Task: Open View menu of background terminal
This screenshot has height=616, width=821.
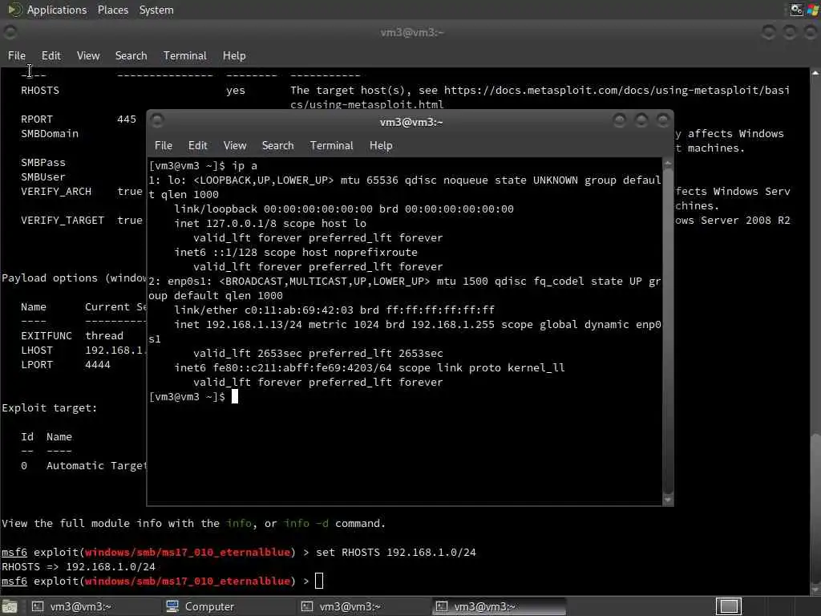Action: point(88,55)
